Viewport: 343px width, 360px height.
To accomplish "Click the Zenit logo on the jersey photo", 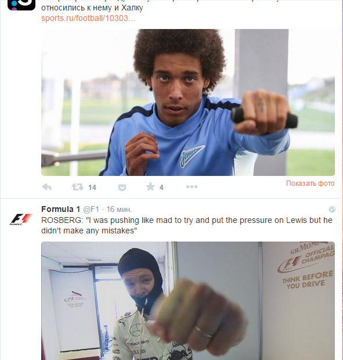I will [x=192, y=156].
